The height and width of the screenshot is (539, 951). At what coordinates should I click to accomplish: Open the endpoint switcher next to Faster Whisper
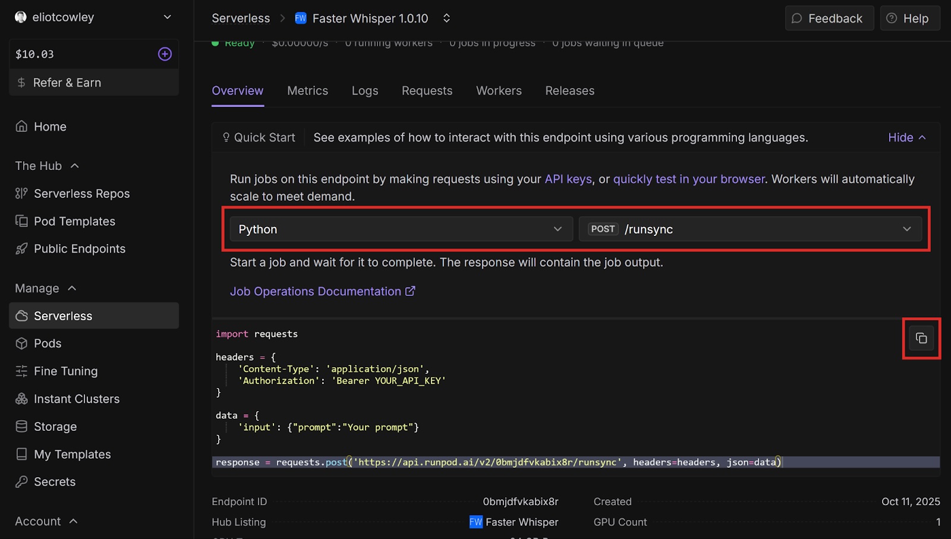(x=446, y=18)
